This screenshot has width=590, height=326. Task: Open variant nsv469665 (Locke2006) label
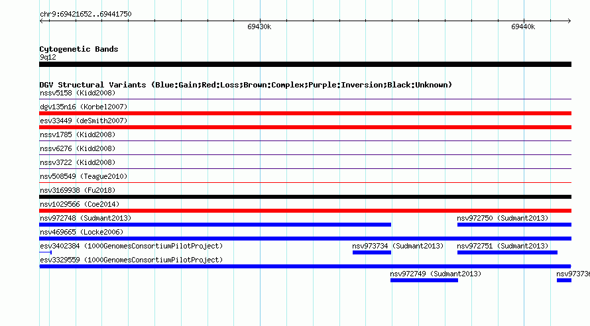pyautogui.click(x=82, y=232)
